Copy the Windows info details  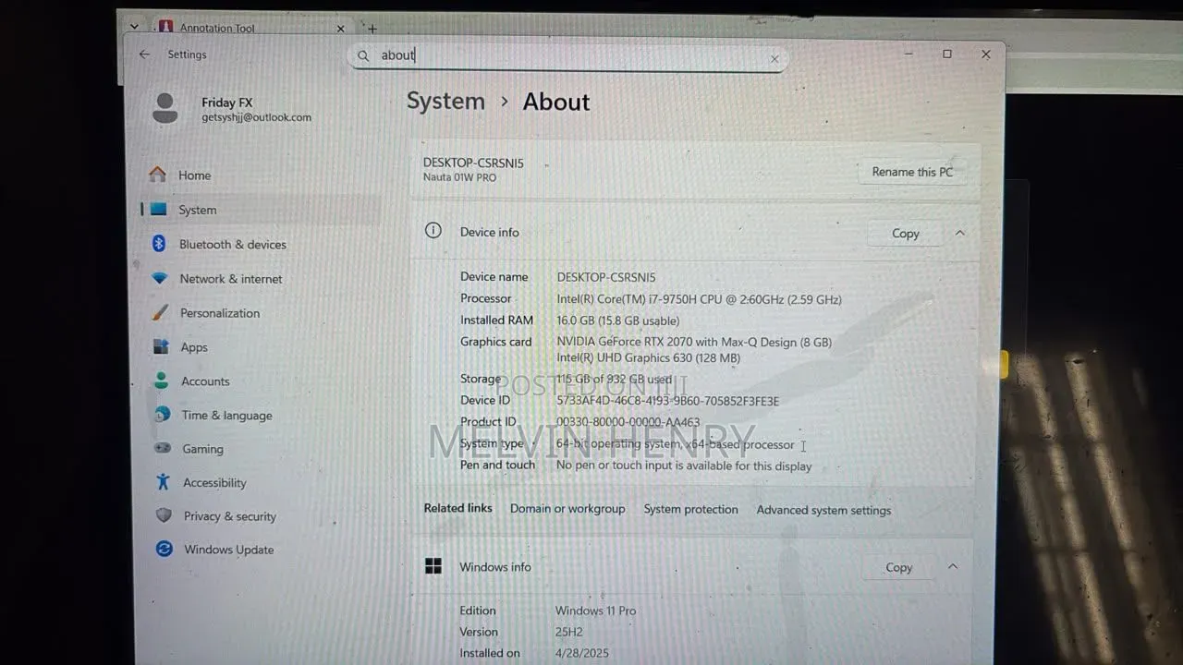point(898,567)
